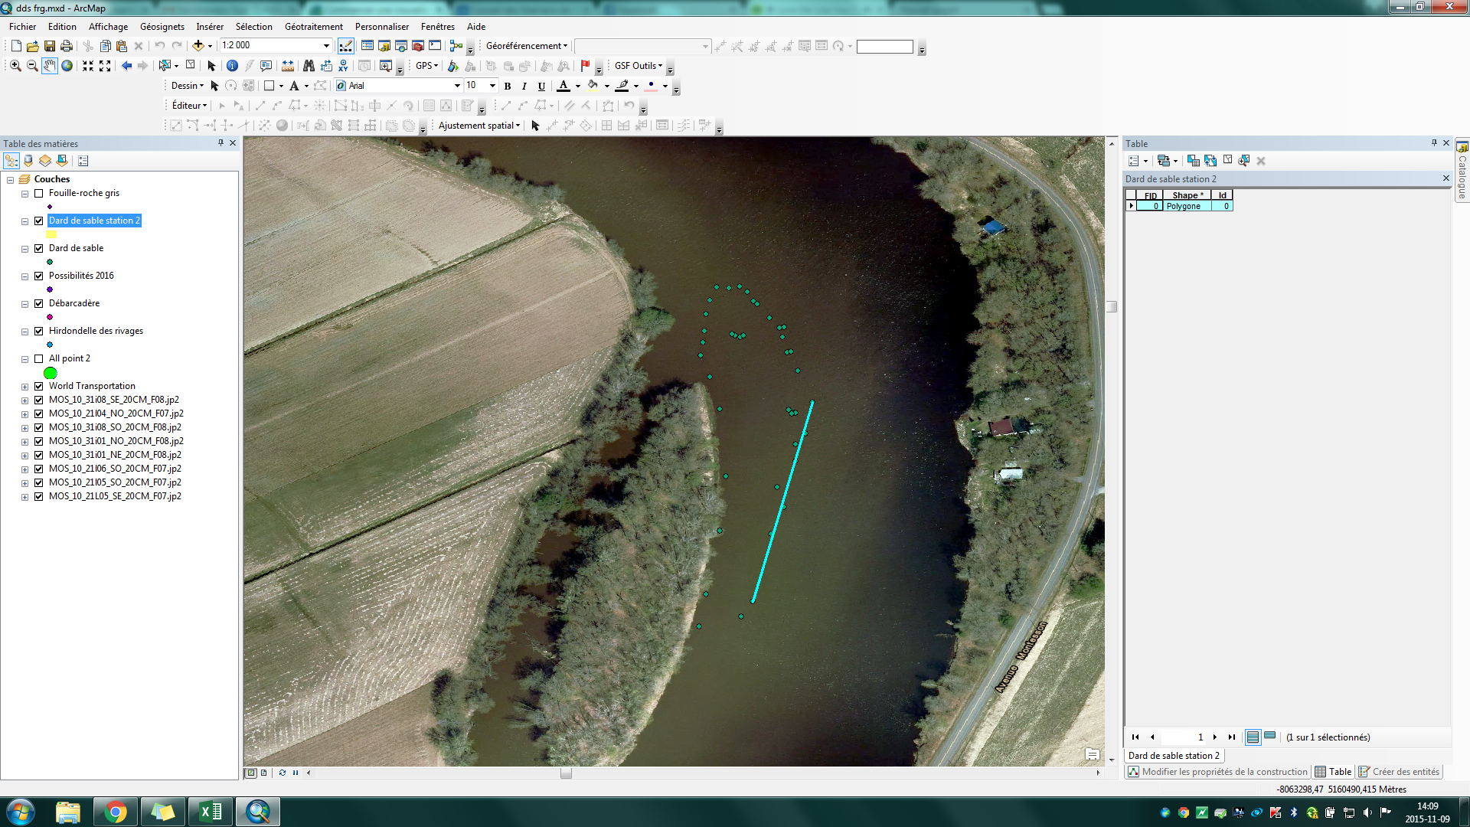
Task: Click the Add Data button
Action: point(198,46)
